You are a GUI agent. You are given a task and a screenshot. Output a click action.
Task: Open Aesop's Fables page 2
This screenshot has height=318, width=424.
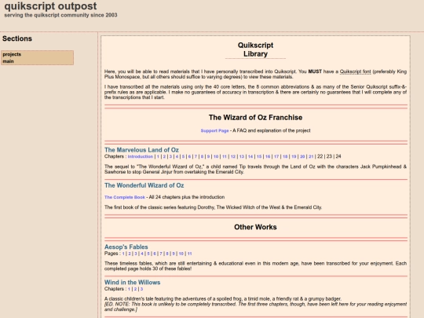point(130,254)
